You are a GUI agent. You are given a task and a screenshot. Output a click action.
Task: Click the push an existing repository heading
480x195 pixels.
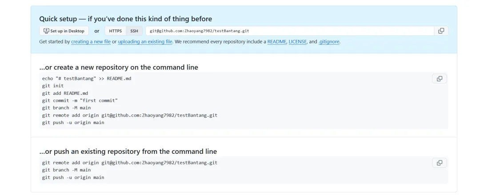[128, 152]
